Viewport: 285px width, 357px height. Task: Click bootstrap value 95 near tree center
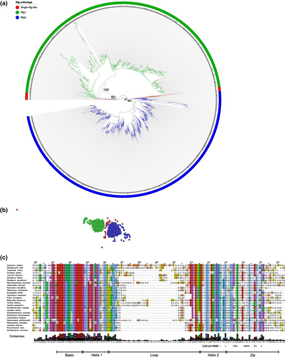click(129, 101)
